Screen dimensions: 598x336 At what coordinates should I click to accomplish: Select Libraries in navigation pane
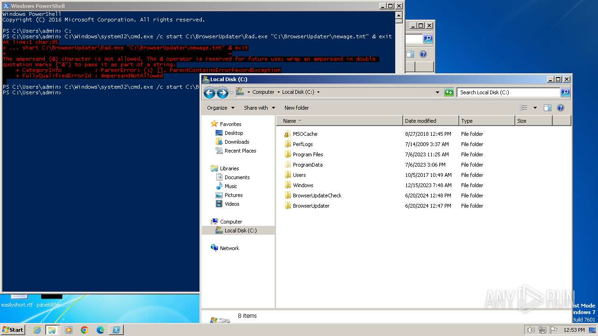coord(229,168)
